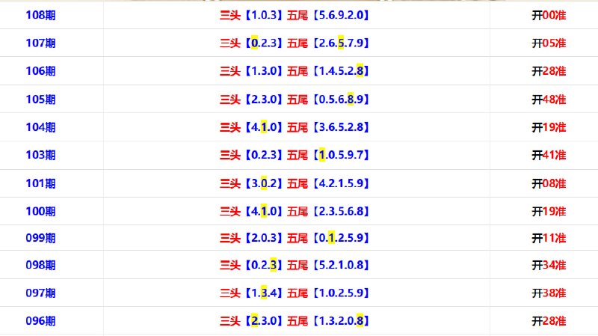The height and width of the screenshot is (336, 598).
Task: Click the 开00准 result in row 108
Action: pos(549,15)
